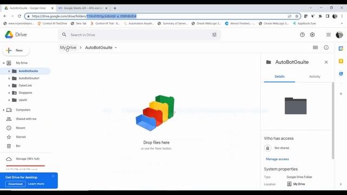Image resolution: width=347 pixels, height=195 pixels.
Task: Expand the AutoBotGsuite1 folder
Action: [9, 79]
